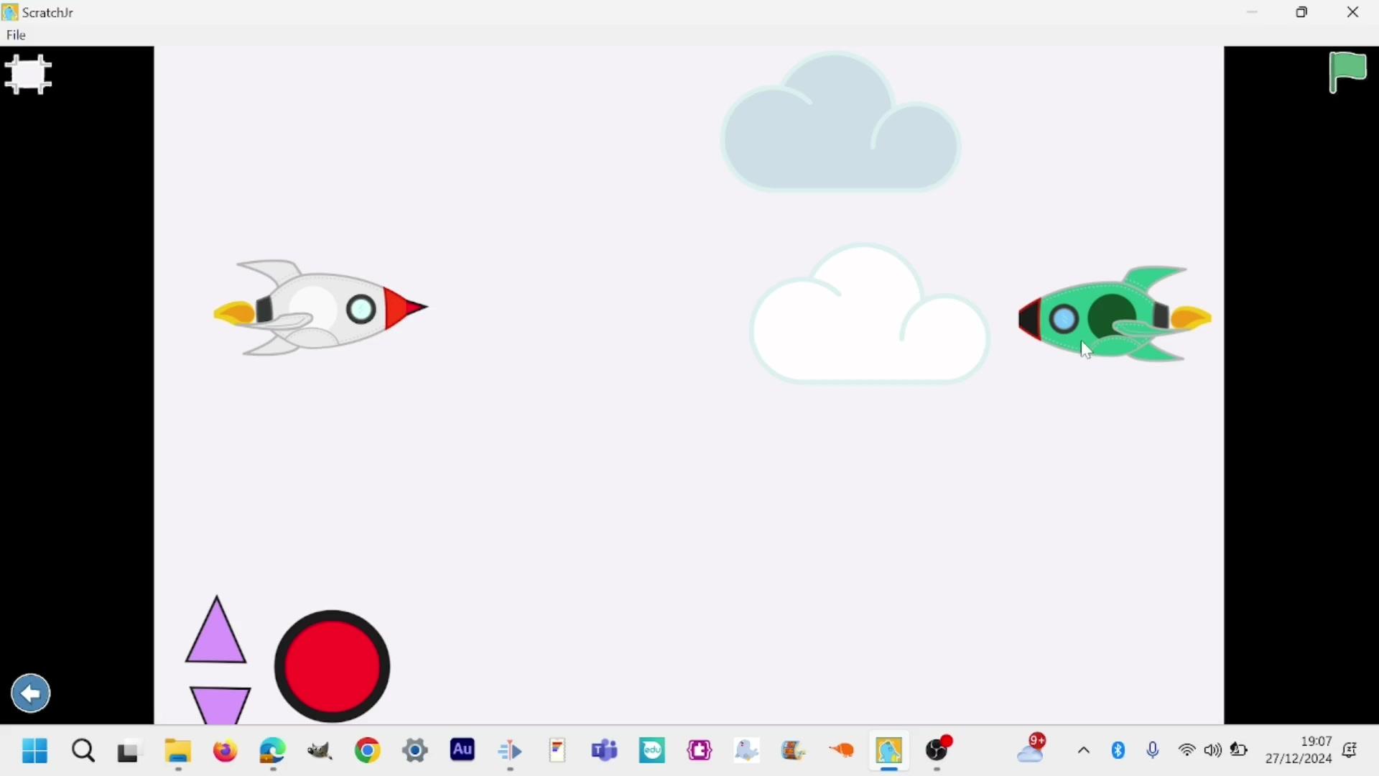Exit full screen presentation mode

coord(28,75)
